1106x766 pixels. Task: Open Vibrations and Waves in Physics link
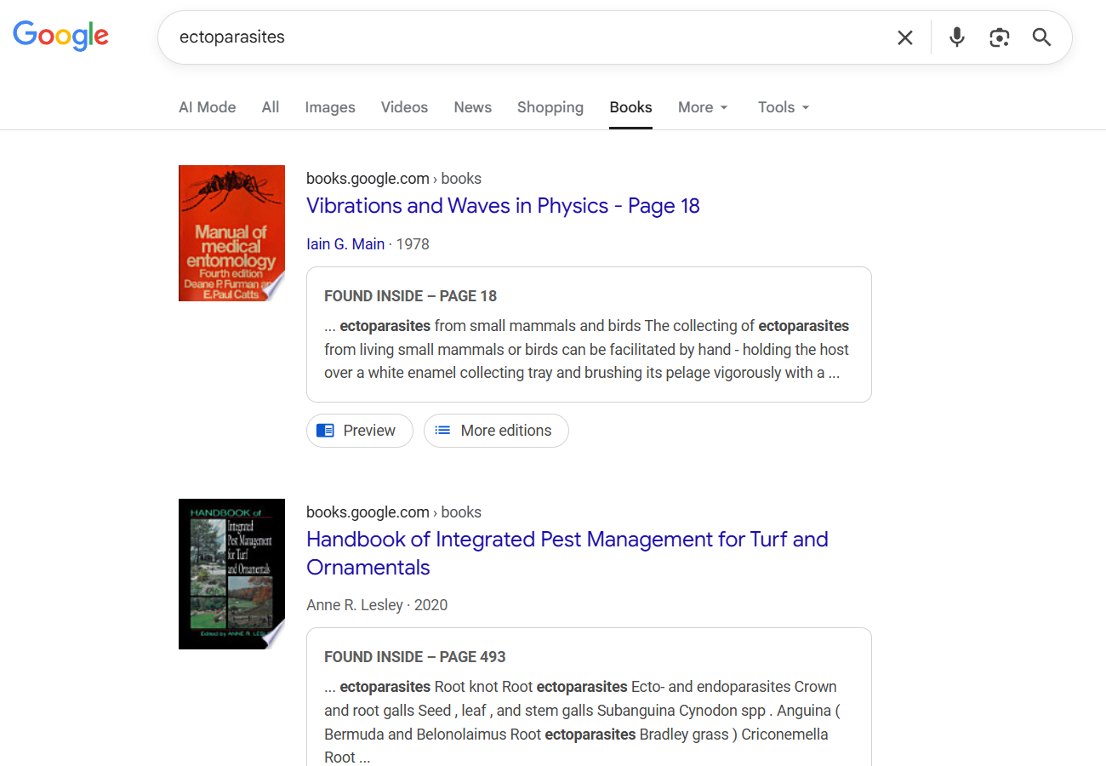coord(502,206)
